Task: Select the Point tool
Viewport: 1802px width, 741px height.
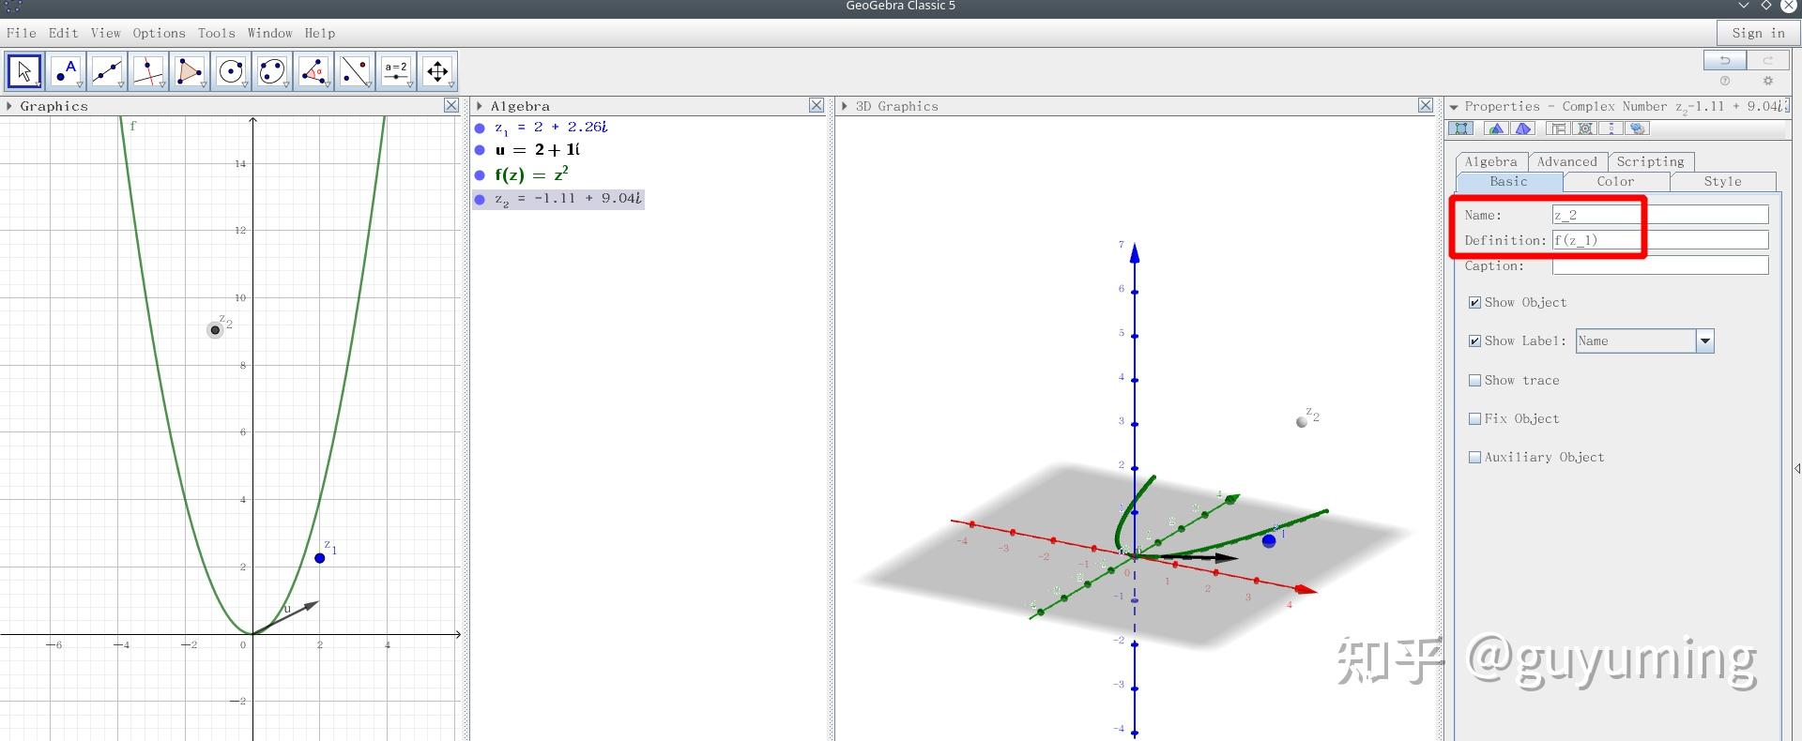Action: click(66, 71)
